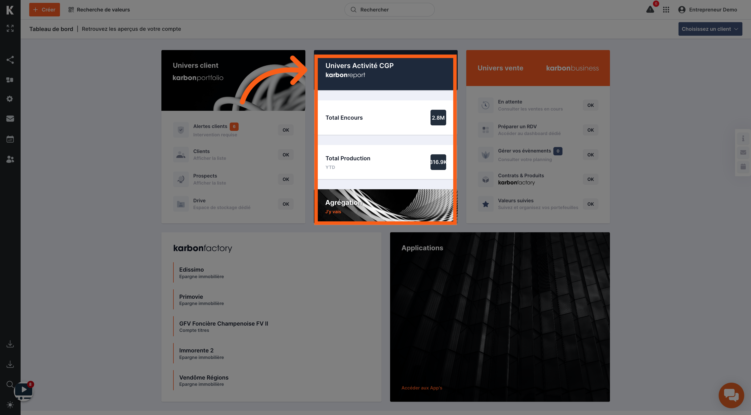Click the Drive folder icon

[181, 204]
